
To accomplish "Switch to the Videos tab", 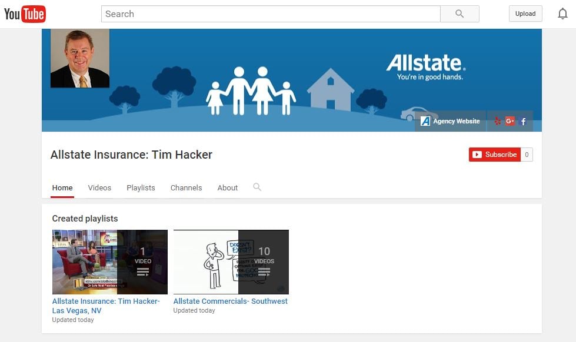I will click(99, 188).
